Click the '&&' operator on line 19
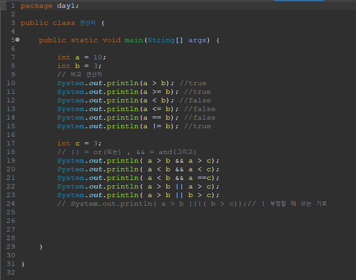The image size is (356, 280). [179, 161]
